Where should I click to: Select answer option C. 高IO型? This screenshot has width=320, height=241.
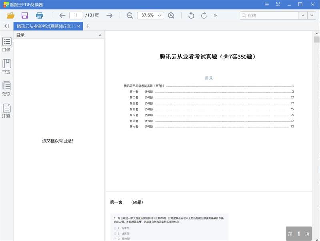122,239
